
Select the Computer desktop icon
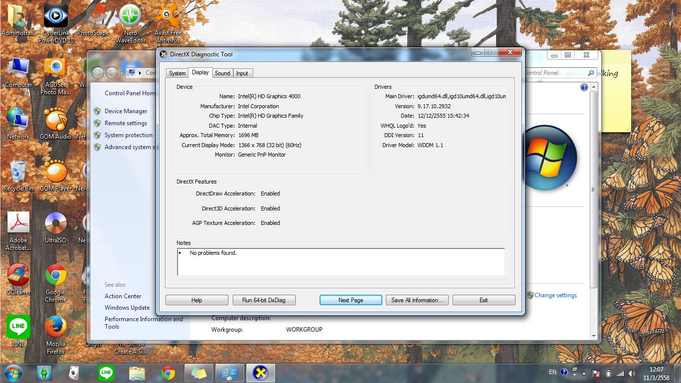point(18,73)
